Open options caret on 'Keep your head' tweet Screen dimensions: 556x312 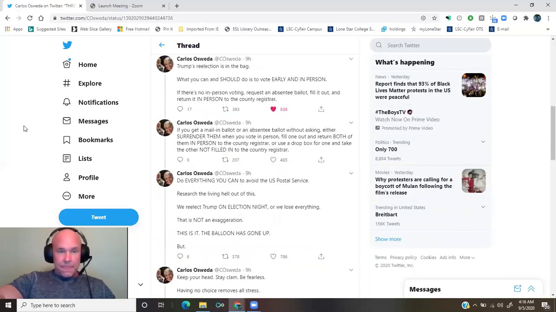(351, 270)
